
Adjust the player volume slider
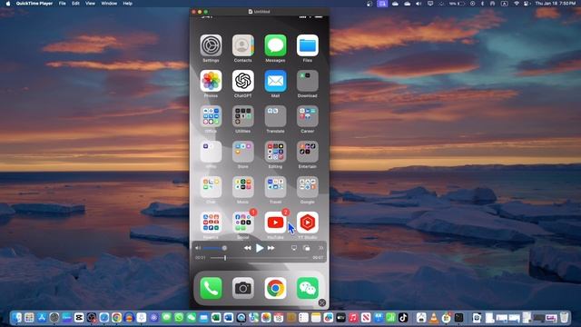214,248
